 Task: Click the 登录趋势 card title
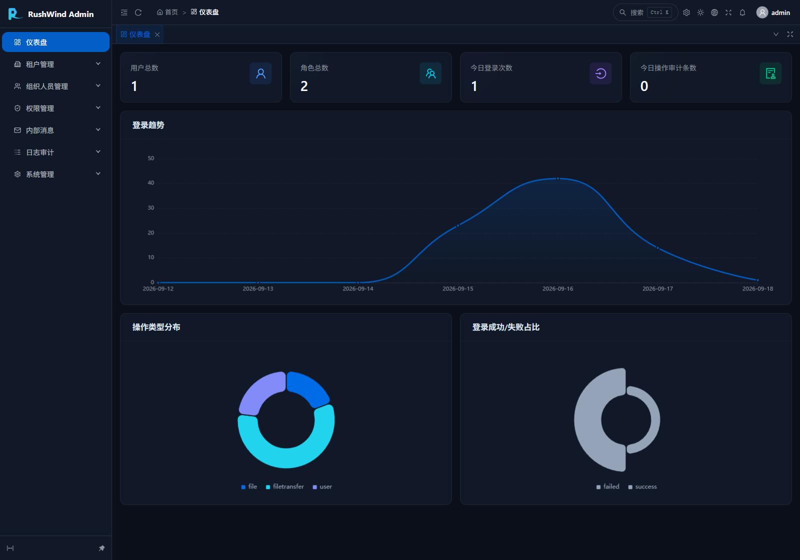tap(148, 125)
